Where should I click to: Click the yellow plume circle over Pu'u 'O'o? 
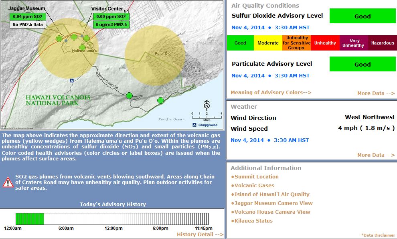(155, 55)
